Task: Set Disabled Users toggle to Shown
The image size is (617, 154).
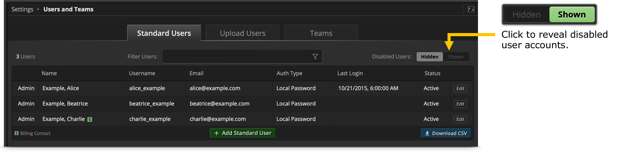Action: (x=456, y=57)
